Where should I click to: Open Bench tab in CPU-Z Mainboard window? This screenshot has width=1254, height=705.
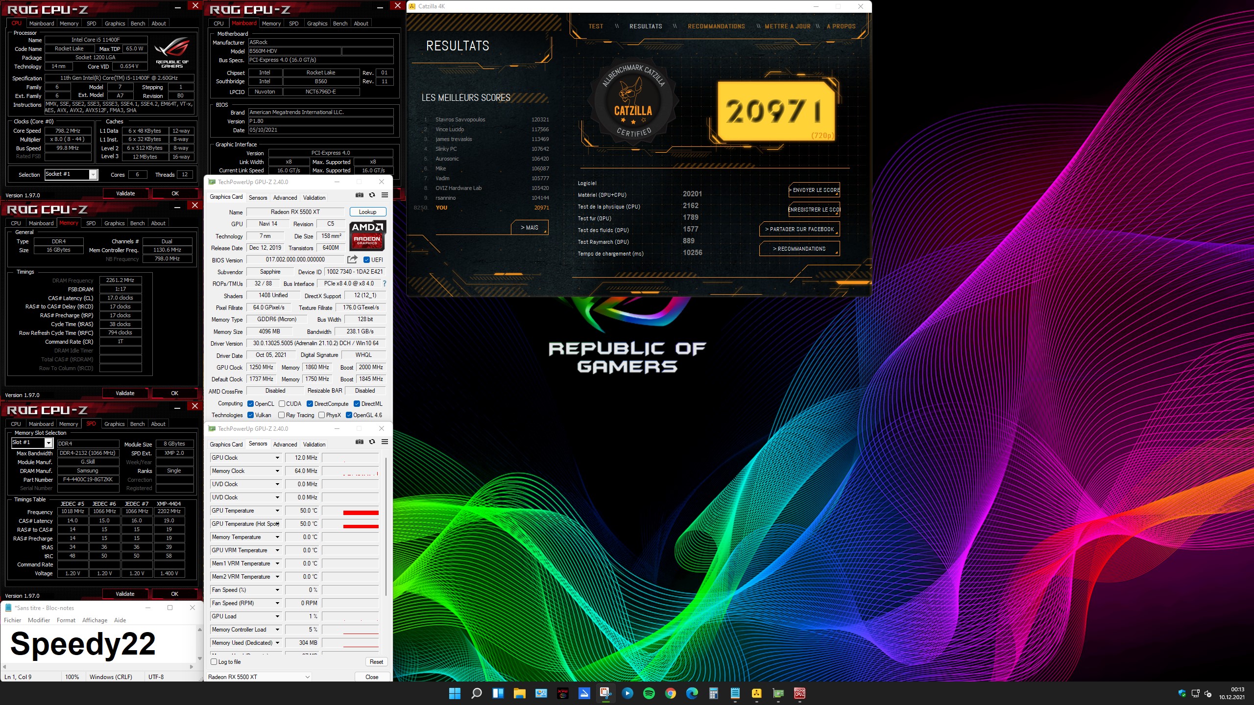[340, 23]
